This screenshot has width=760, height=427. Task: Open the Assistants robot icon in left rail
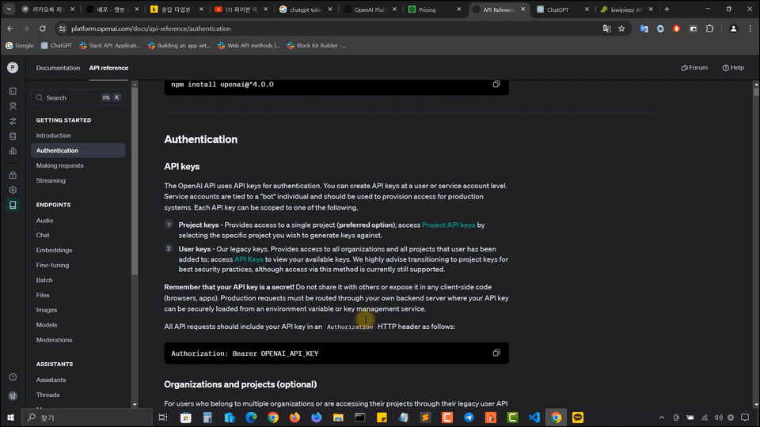[13, 106]
